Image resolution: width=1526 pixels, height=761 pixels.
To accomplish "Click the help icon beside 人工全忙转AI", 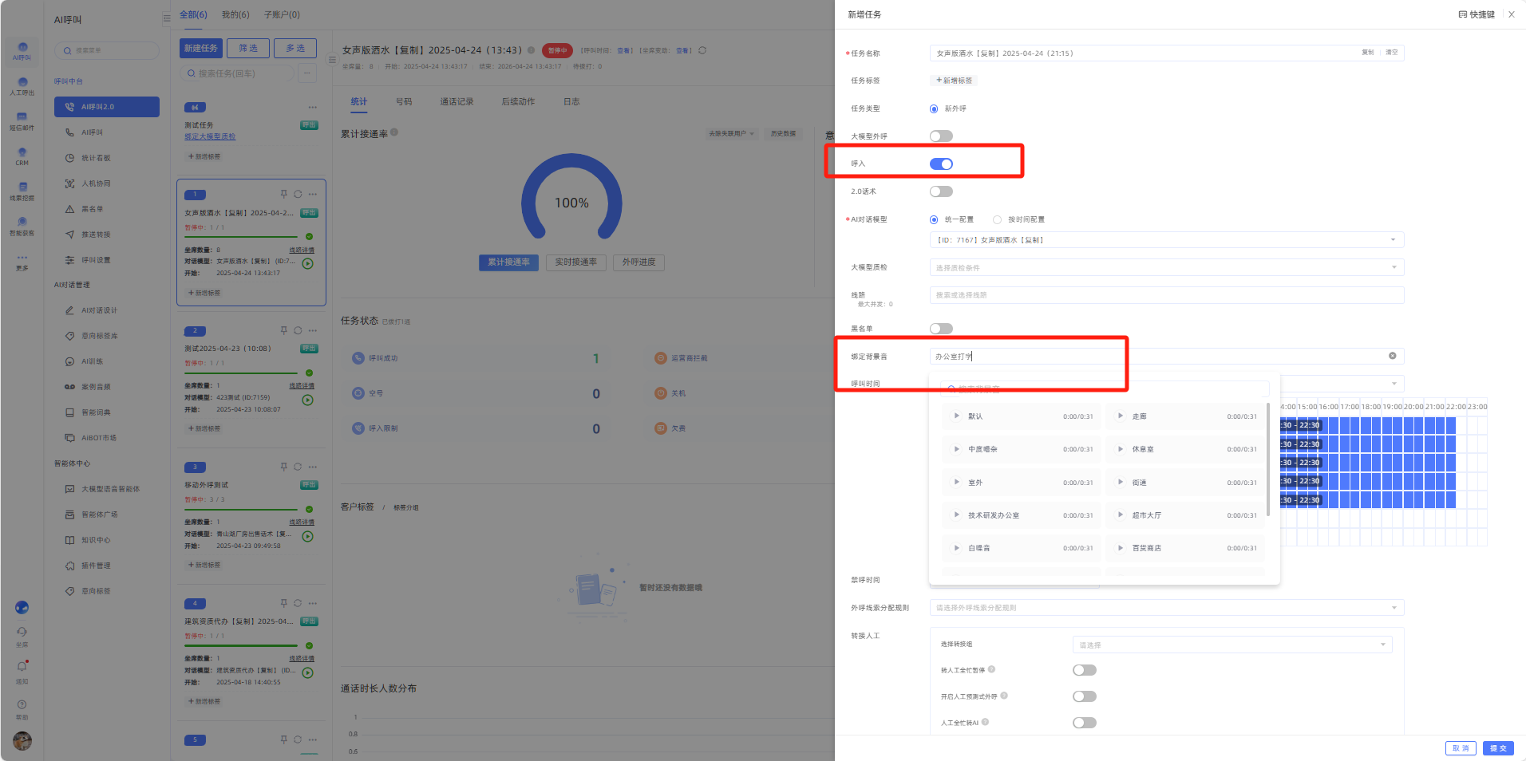I will (986, 722).
